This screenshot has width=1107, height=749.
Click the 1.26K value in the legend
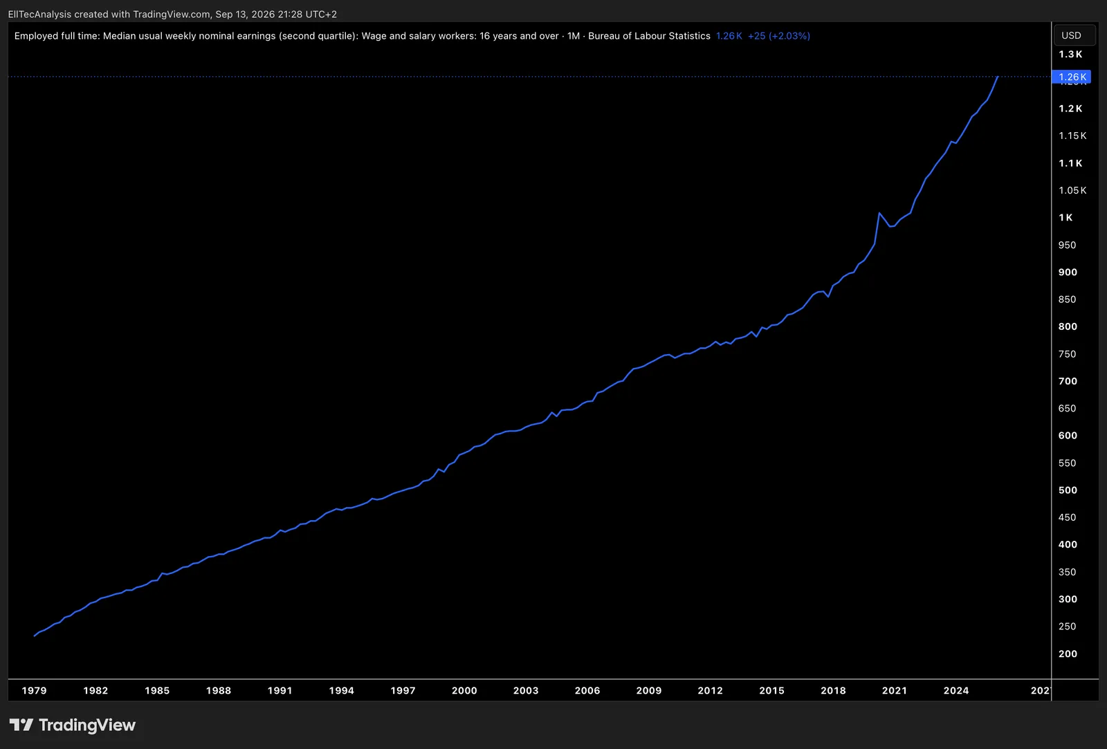pos(729,36)
